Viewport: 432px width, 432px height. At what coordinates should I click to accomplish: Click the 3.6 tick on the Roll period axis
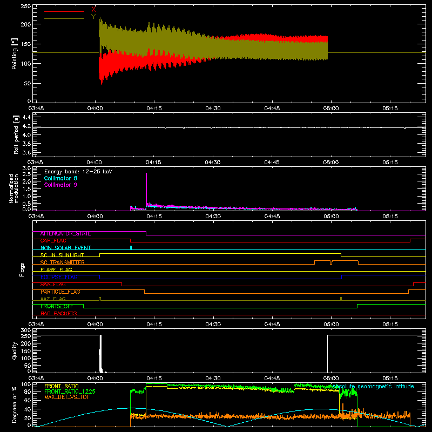point(26,152)
